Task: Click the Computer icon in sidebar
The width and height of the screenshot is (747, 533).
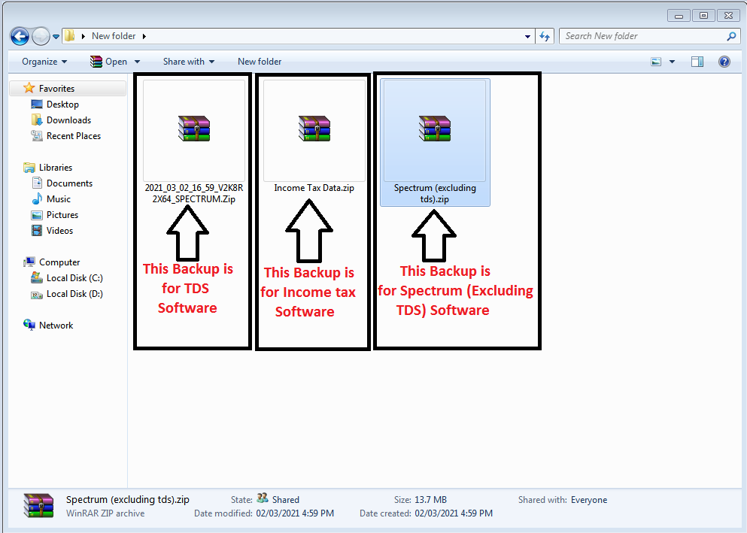Action: [x=29, y=262]
